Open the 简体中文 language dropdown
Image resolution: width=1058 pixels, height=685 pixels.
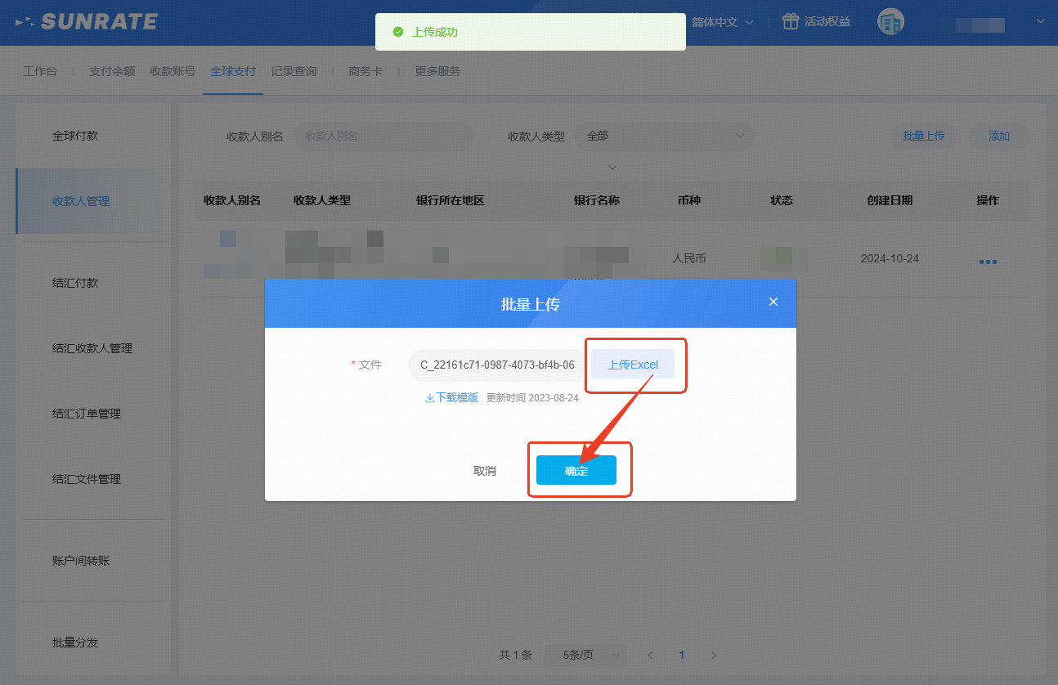pos(722,22)
